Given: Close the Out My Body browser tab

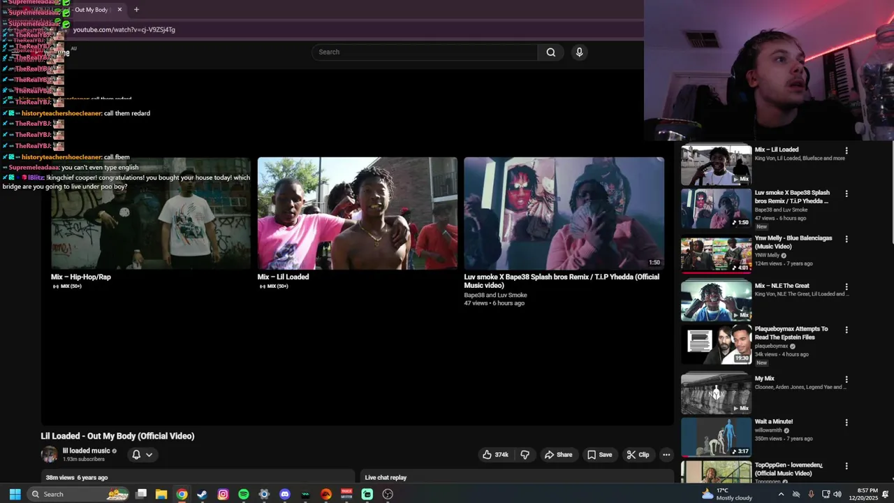Looking at the screenshot, I should coord(119,10).
